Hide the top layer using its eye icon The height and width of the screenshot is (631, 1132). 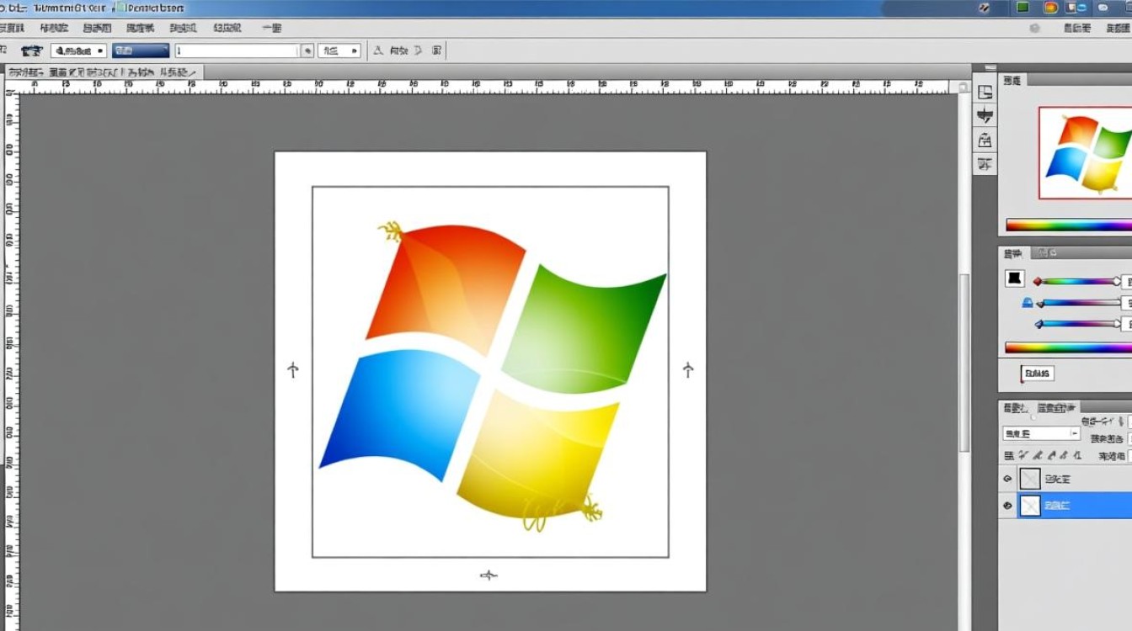point(1007,479)
